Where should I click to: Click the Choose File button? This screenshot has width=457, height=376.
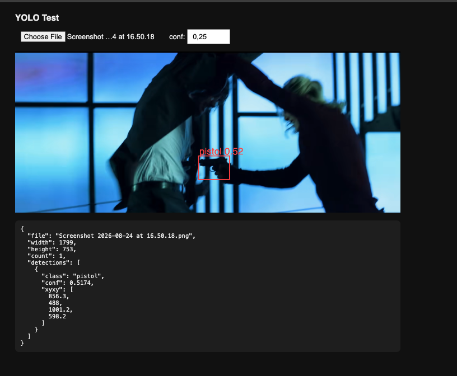(x=43, y=37)
